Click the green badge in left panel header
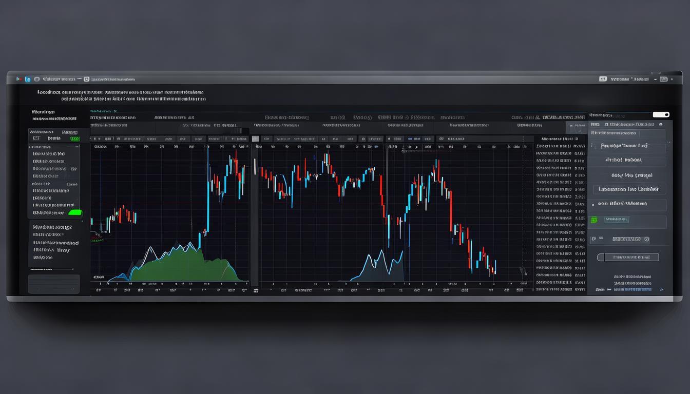This screenshot has height=394, width=690. click(74, 139)
